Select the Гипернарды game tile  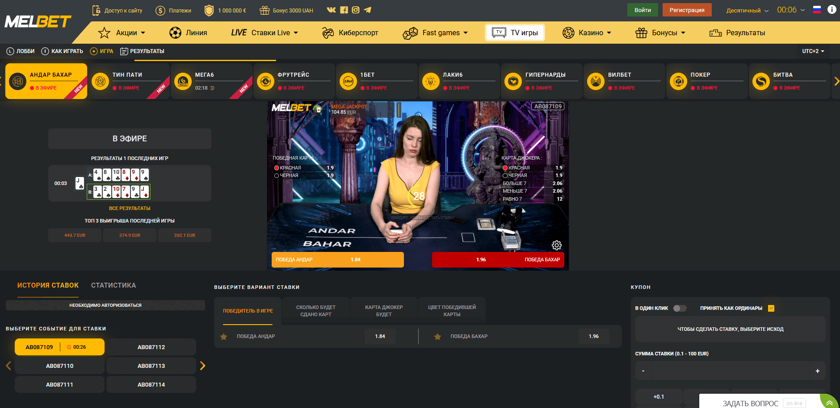click(542, 81)
